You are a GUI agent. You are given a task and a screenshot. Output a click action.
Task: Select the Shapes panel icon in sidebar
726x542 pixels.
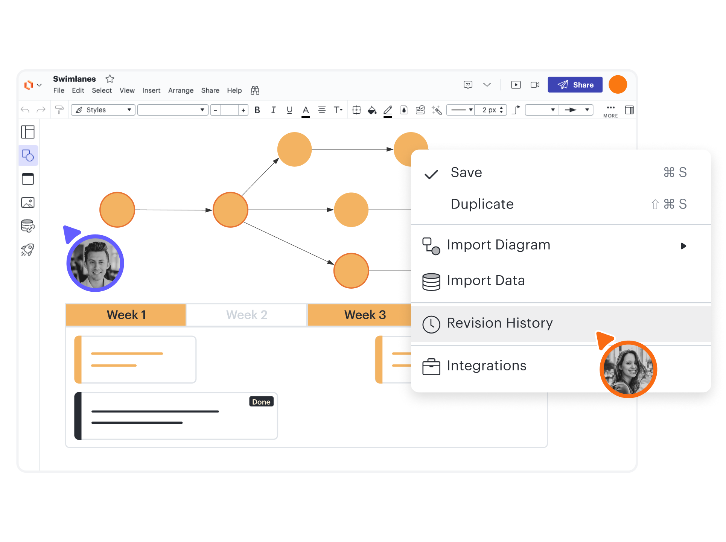click(x=28, y=155)
